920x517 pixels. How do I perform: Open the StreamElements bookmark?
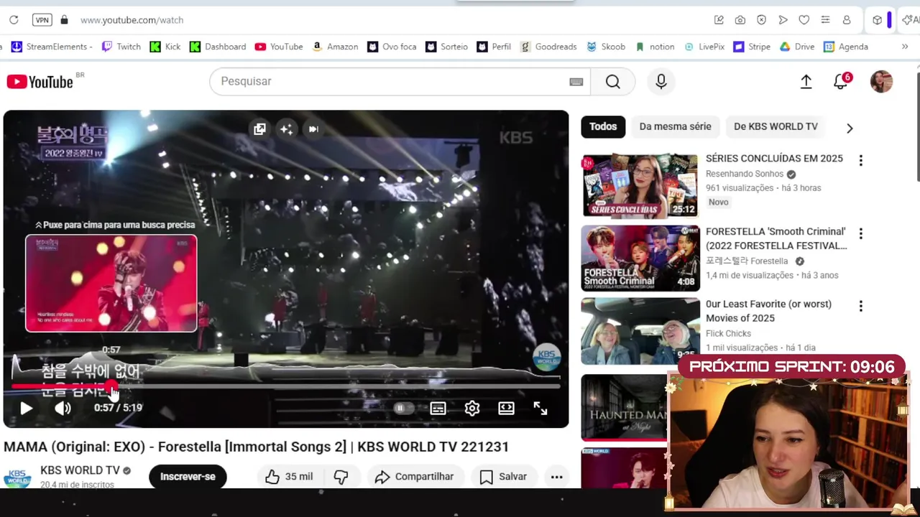(x=50, y=47)
